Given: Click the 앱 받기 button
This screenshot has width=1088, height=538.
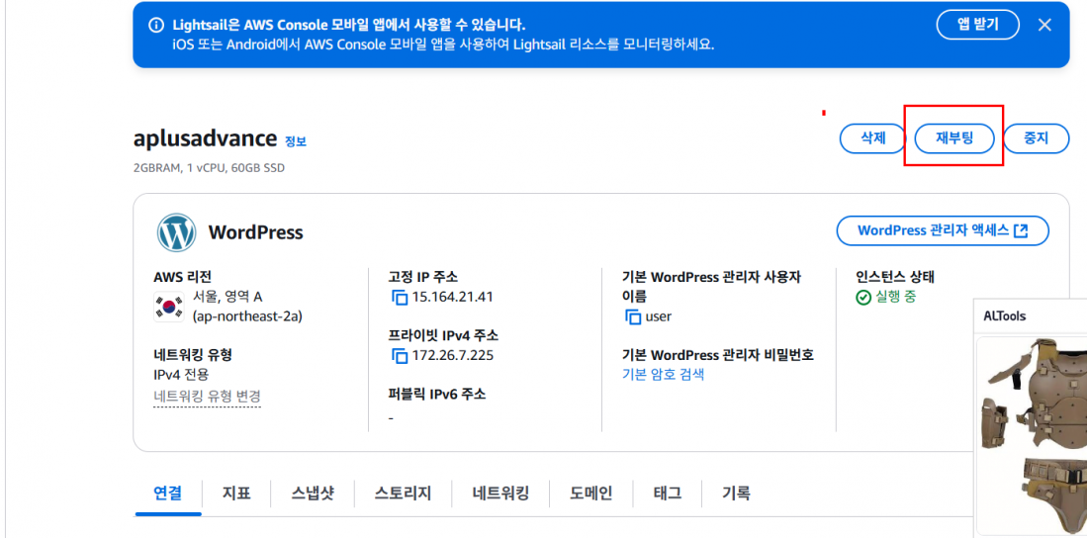Looking at the screenshot, I should (x=977, y=25).
